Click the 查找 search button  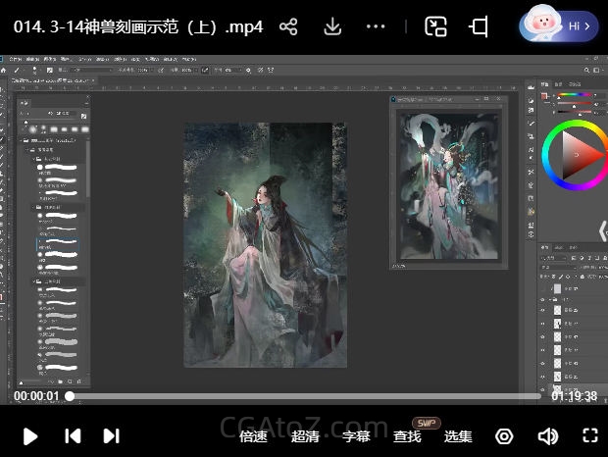point(408,436)
